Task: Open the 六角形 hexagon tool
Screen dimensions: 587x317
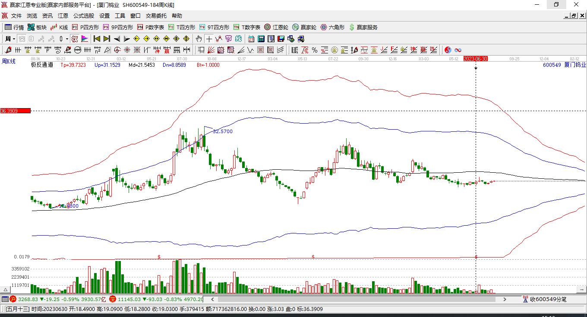Action: 332,27
